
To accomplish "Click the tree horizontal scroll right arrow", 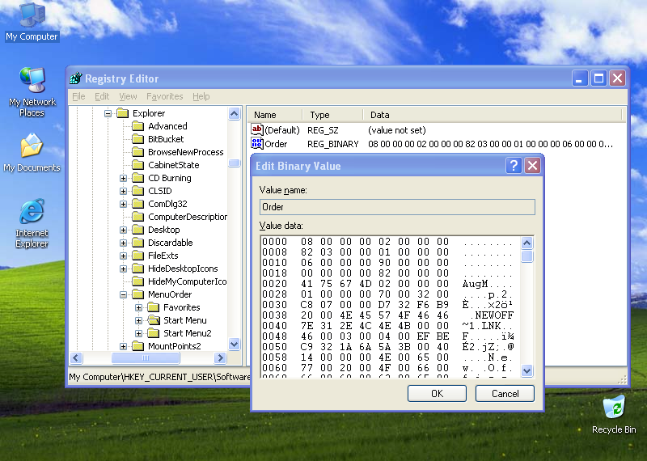I will (x=220, y=357).
